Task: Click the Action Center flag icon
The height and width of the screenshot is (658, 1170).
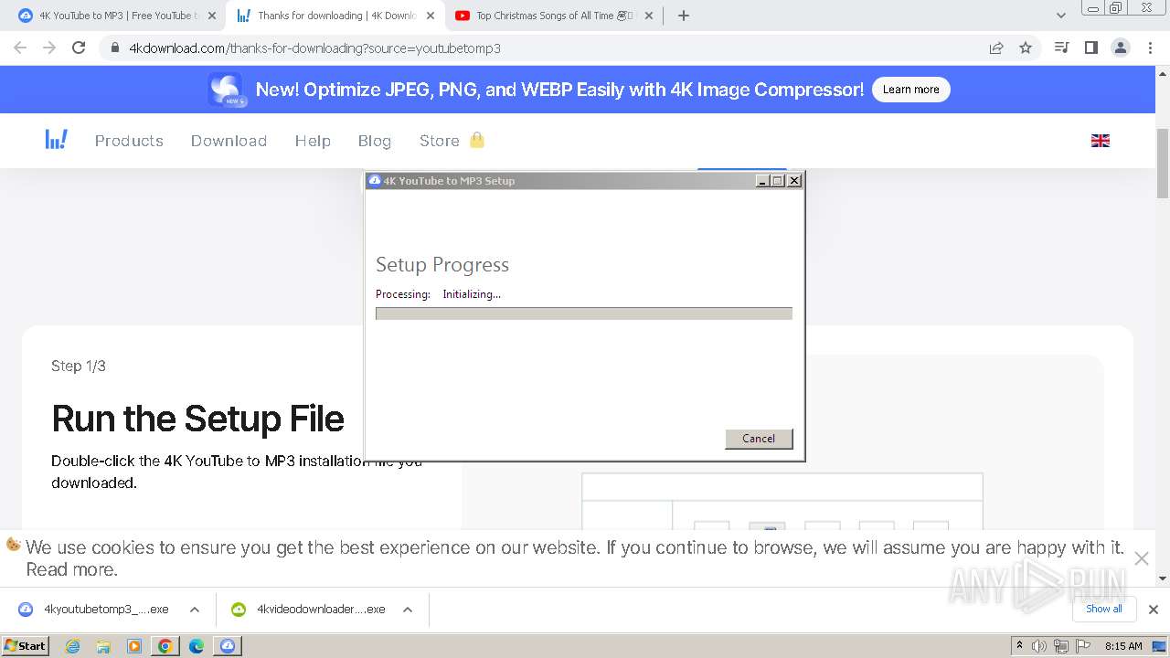Action: (x=1083, y=646)
